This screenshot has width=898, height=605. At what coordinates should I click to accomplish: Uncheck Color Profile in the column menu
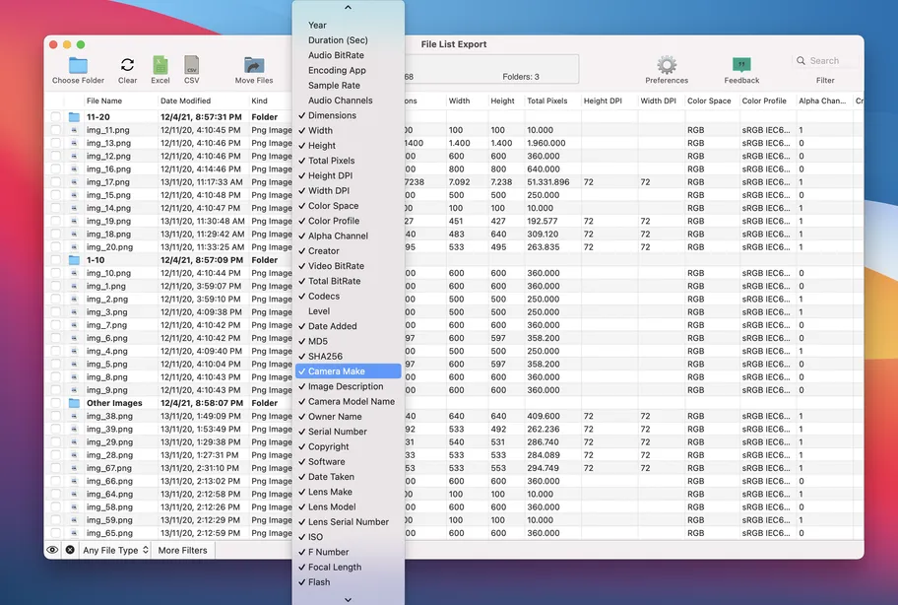click(x=349, y=221)
